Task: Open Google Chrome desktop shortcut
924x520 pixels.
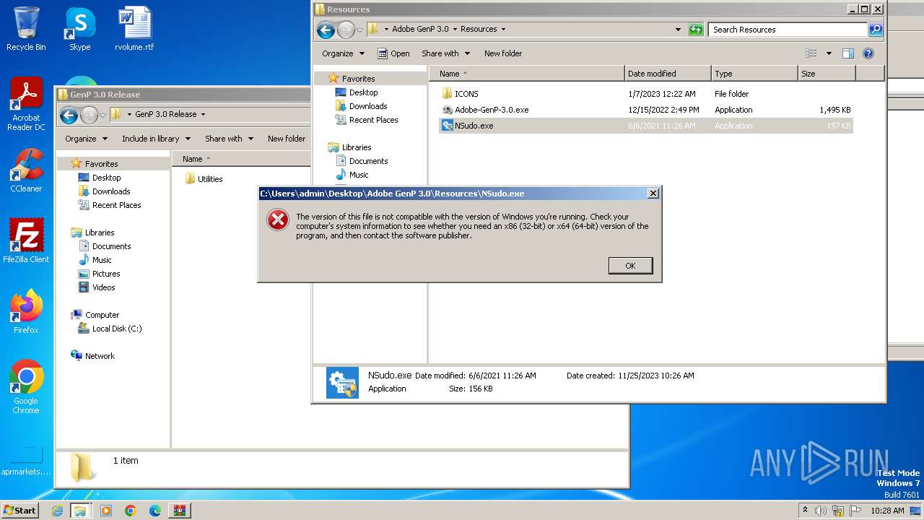Action: (x=26, y=387)
